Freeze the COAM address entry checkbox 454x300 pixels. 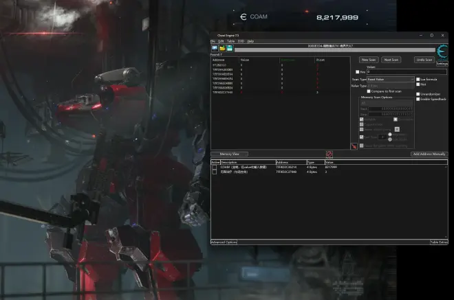(x=215, y=167)
